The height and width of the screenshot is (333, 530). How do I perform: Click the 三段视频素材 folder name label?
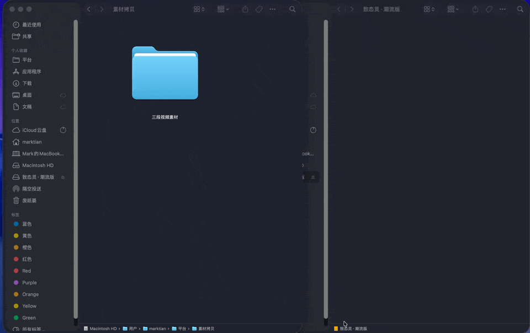pos(165,117)
